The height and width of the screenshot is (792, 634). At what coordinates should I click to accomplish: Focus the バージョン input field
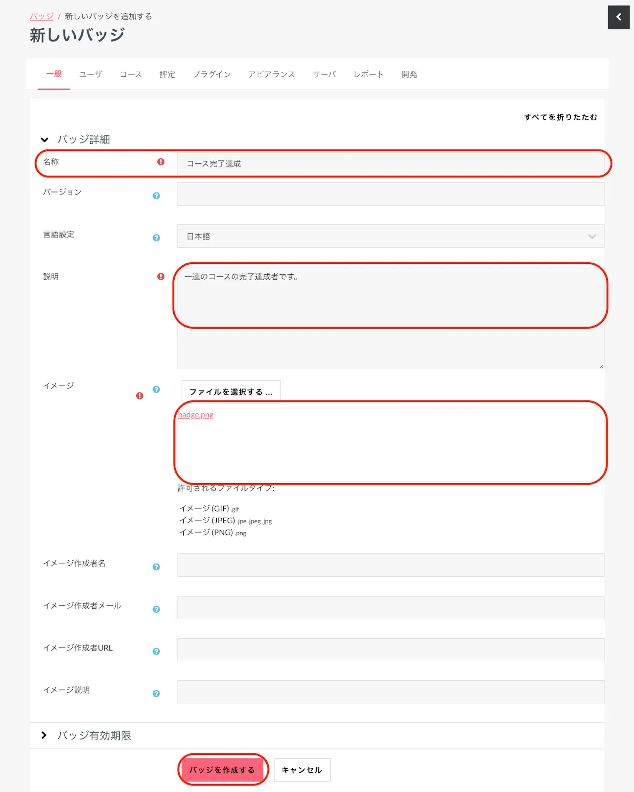point(390,194)
